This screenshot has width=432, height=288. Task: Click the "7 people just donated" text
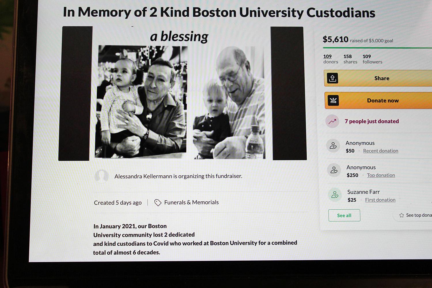coord(372,121)
